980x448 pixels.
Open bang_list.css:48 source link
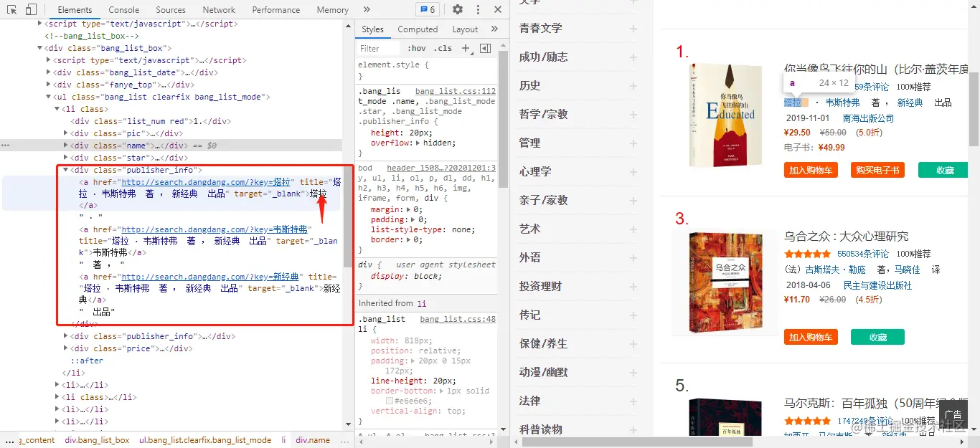458,319
